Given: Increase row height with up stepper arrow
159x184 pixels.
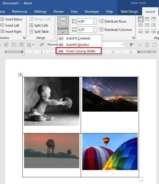Looking at the screenshot, I should pos(94,20).
